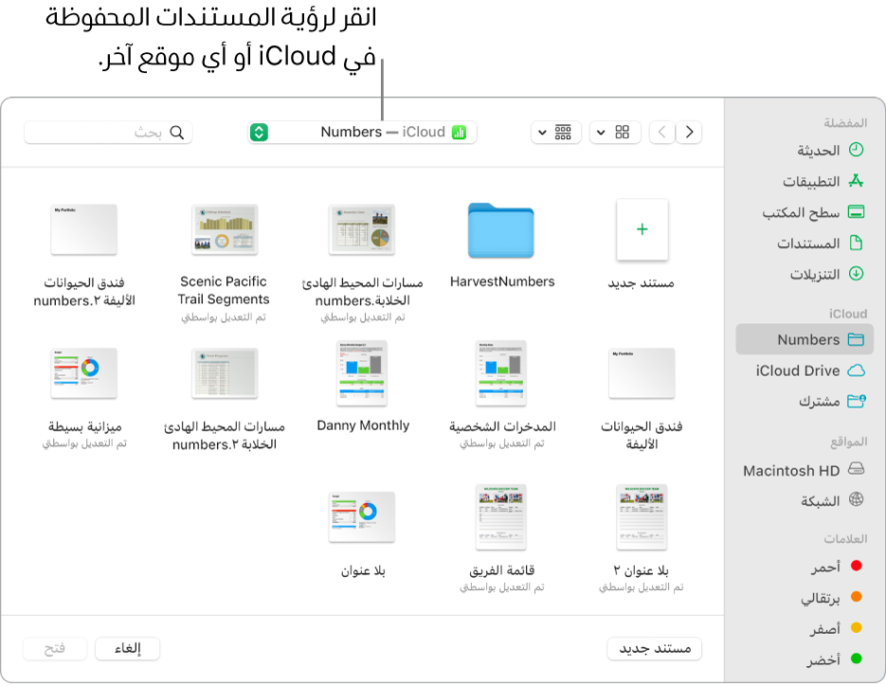The width and height of the screenshot is (886, 686).
Task: Select the بلا عنوان budget document
Action: coord(362,517)
